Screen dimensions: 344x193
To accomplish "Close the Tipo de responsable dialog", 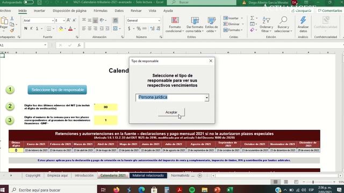I will (211, 61).
